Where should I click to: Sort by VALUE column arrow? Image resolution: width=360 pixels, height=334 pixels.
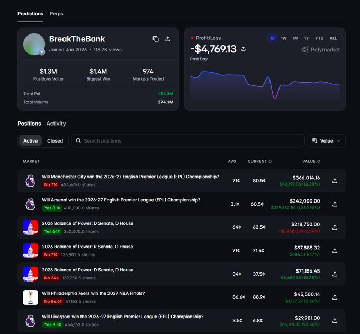click(x=319, y=161)
